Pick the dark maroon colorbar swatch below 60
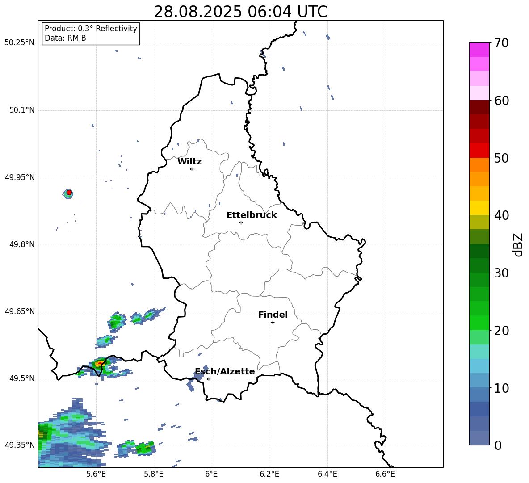The image size is (529, 483). (x=479, y=107)
